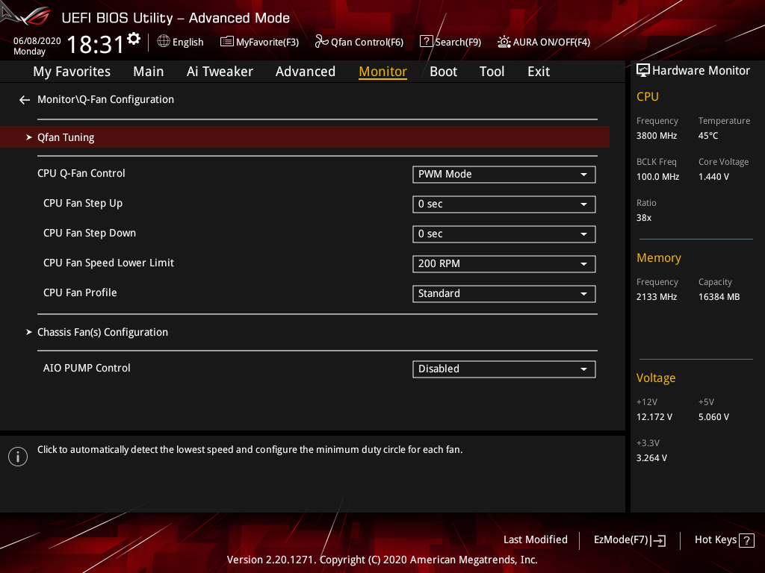Switch to the Main tab
The image size is (765, 573).
[x=149, y=72]
